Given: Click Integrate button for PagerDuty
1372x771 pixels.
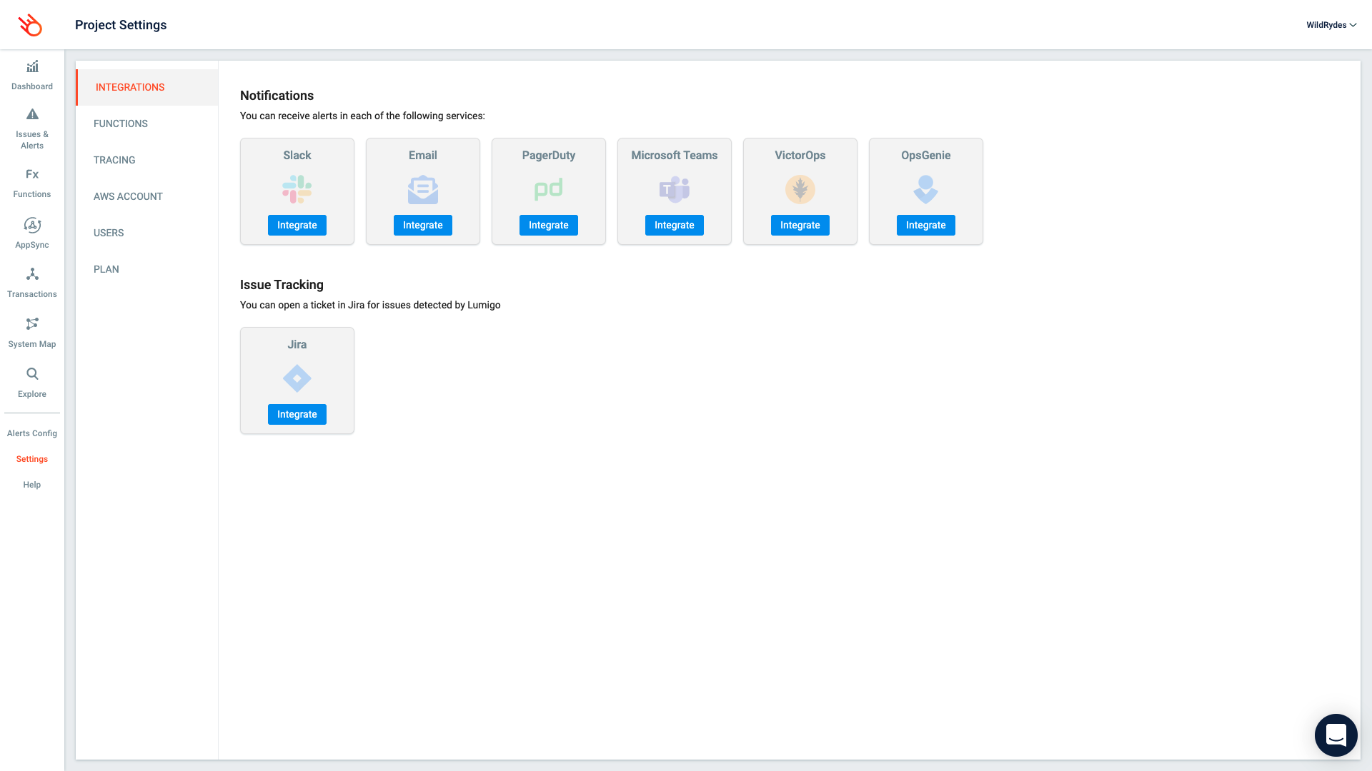Looking at the screenshot, I should tap(549, 225).
